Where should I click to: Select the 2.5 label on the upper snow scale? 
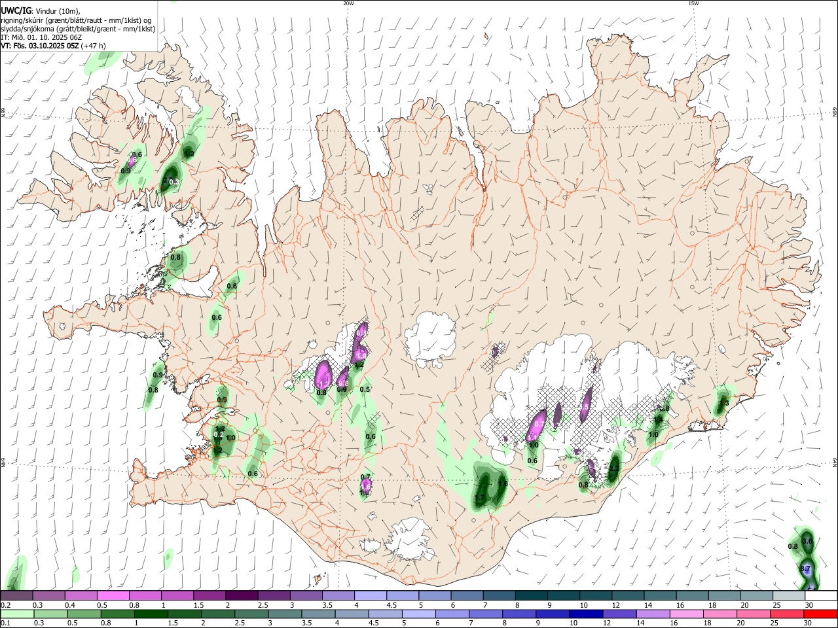click(263, 605)
